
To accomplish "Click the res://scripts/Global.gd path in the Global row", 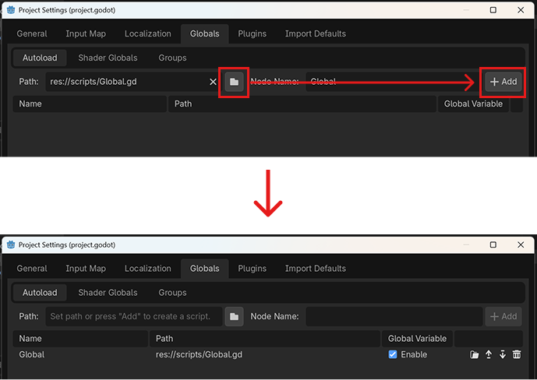I will [199, 354].
